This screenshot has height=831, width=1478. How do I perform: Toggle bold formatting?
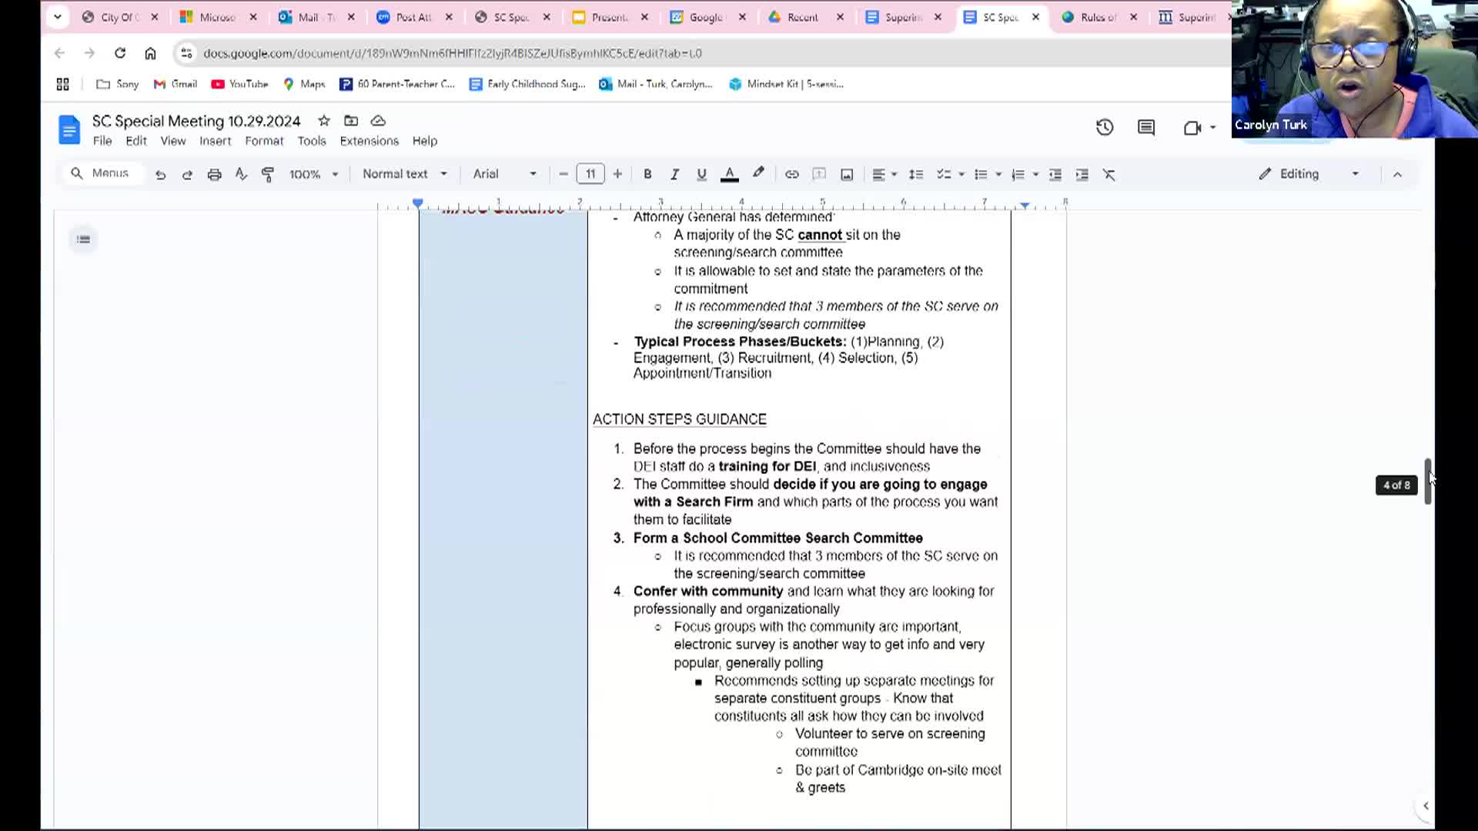pos(647,175)
